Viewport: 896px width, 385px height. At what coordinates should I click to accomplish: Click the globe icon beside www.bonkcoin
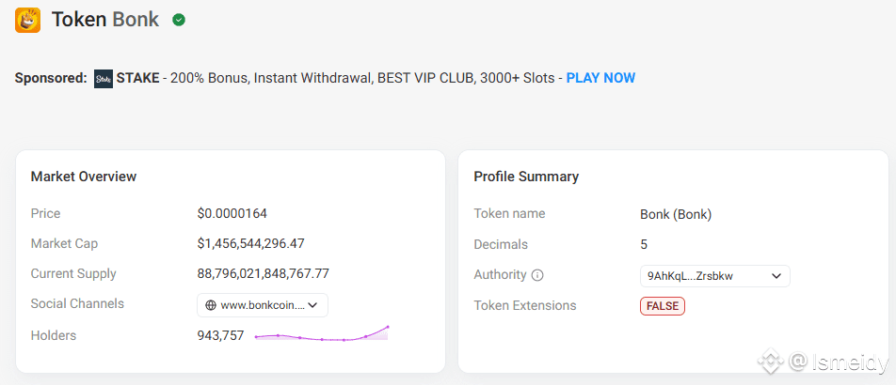(211, 305)
